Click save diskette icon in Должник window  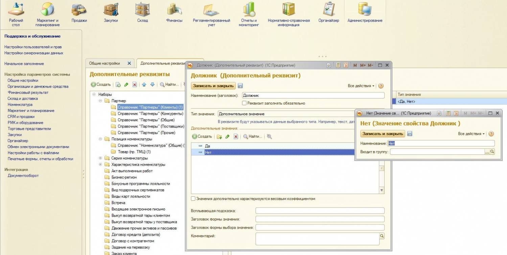coord(240,86)
